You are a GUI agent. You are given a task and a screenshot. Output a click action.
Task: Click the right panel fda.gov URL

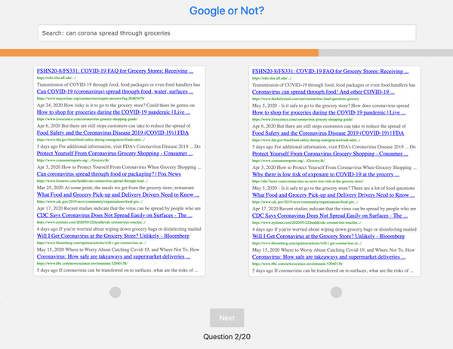306,140
